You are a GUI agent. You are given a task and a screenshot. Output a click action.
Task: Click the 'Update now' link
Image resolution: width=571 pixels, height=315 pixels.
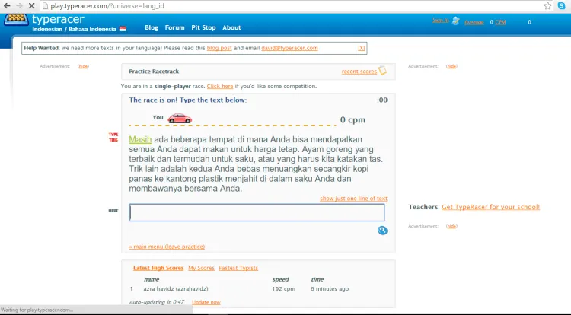[x=206, y=302]
